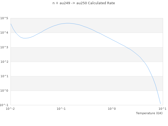Select the 10^2 y-axis tick label
The height and width of the screenshot is (126, 168).
coord(4,62)
